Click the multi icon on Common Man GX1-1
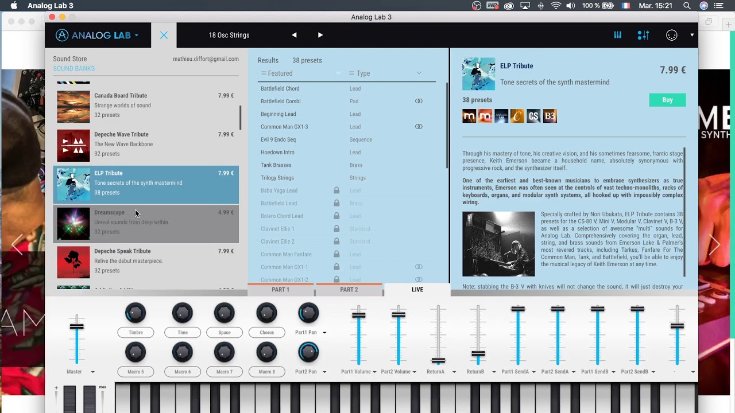The height and width of the screenshot is (413, 735). pyautogui.click(x=419, y=267)
